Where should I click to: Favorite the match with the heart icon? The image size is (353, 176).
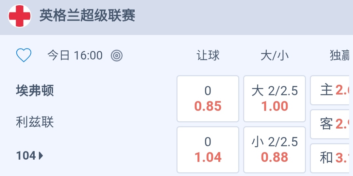[x=24, y=55]
